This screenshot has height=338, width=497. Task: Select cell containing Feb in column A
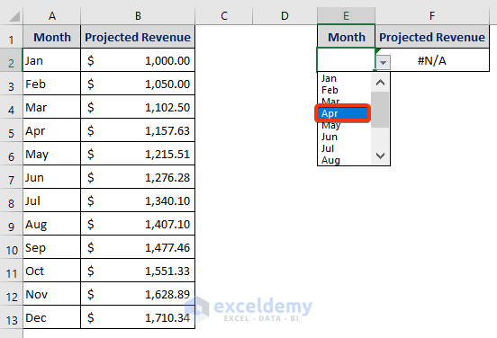point(52,84)
